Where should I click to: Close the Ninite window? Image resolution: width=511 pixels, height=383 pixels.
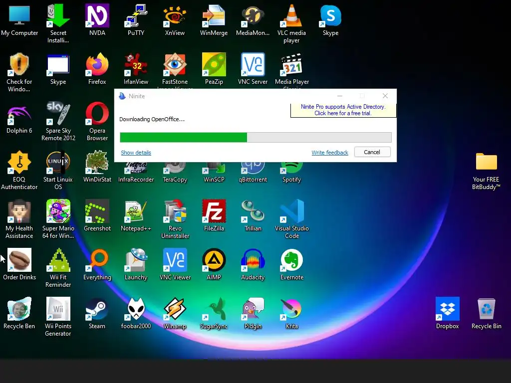pyautogui.click(x=385, y=96)
